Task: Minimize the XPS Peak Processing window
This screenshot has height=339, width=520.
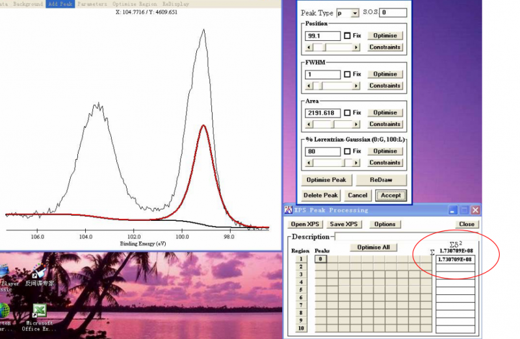Action: click(x=452, y=210)
